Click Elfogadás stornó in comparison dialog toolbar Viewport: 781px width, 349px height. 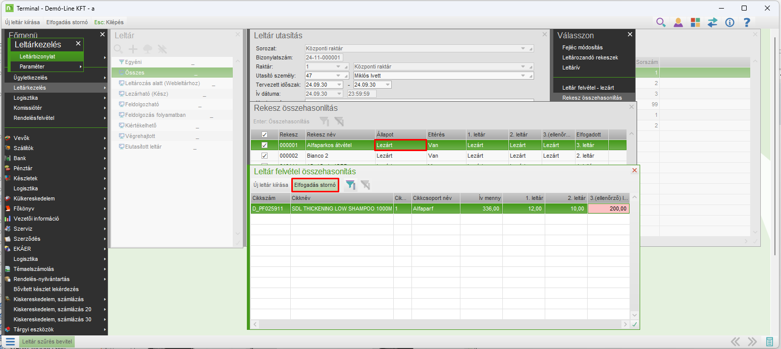[x=315, y=185]
